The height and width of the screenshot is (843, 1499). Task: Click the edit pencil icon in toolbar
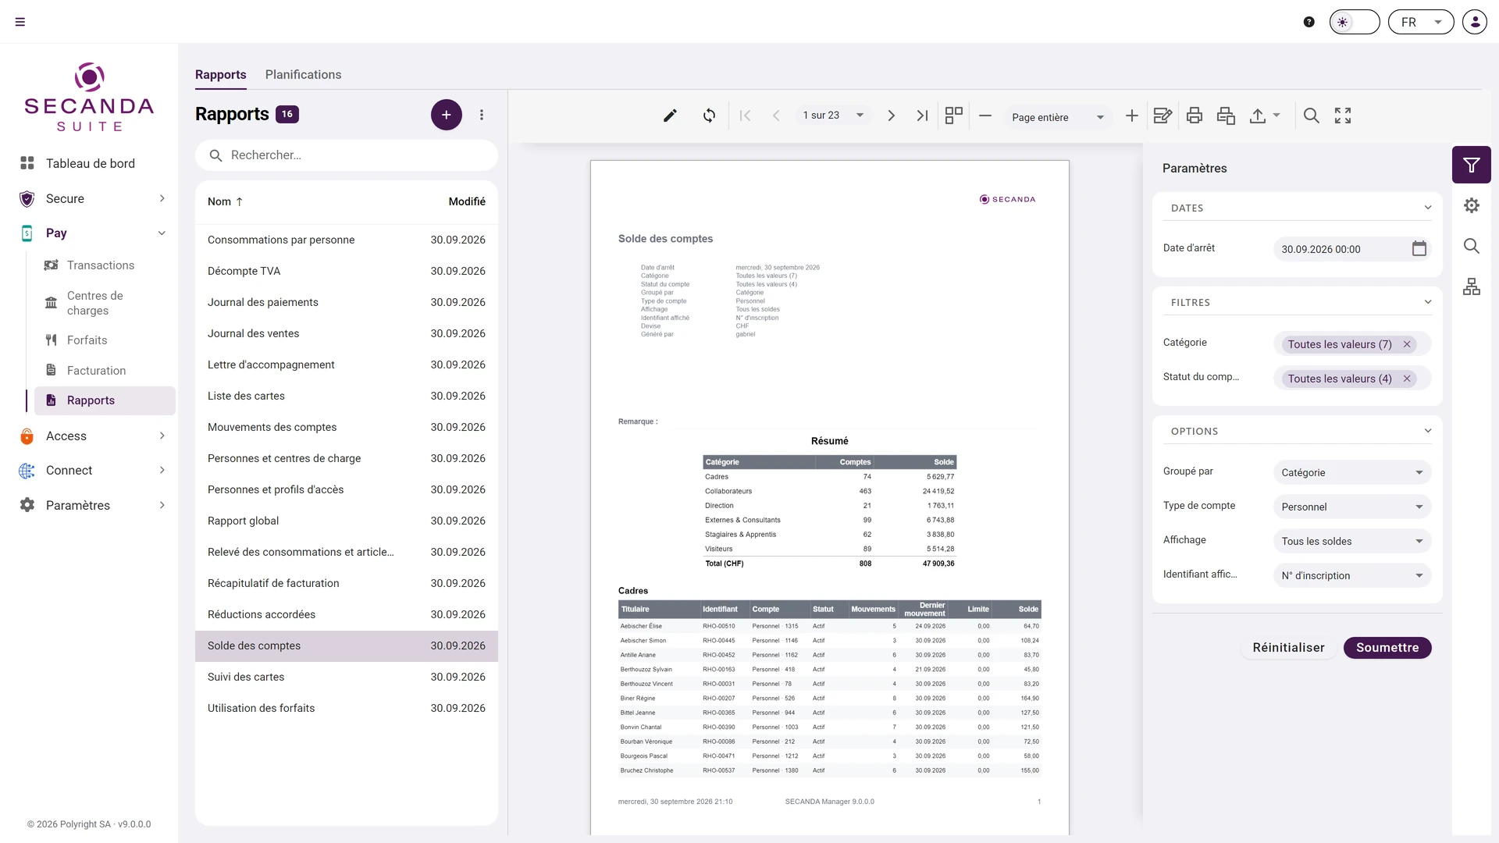[x=670, y=116]
